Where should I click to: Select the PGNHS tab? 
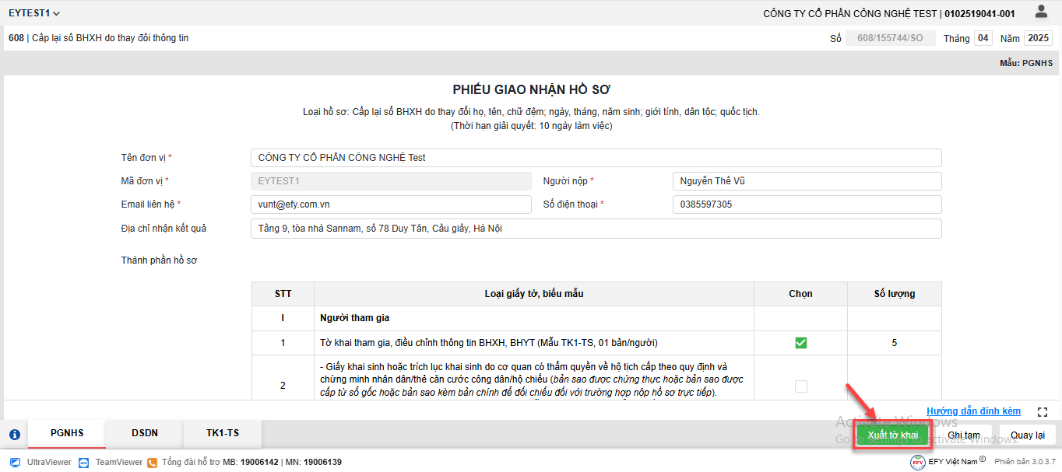(67, 434)
